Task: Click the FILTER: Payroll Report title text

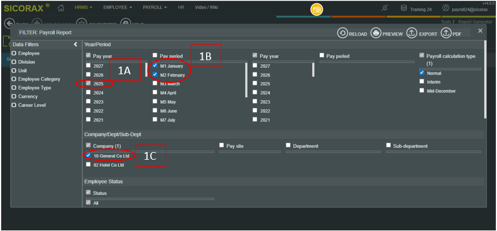Action: coord(45,32)
